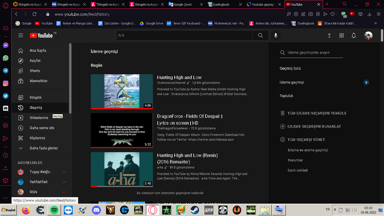
Task: Open the notifications bell
Action: (353, 36)
